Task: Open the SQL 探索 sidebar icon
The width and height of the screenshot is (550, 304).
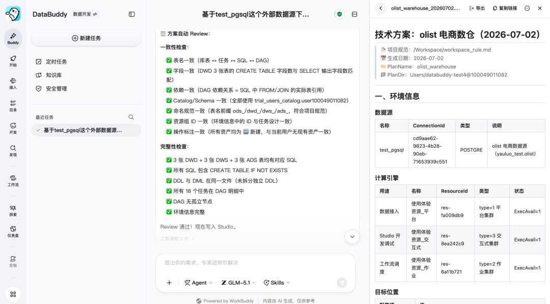Action: tap(13, 211)
